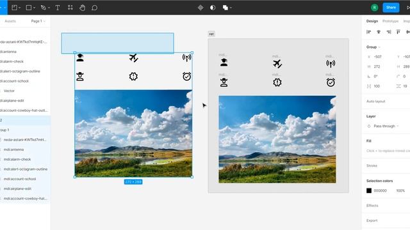Click the Align left icon
The image size is (410, 230).
pos(369,32)
